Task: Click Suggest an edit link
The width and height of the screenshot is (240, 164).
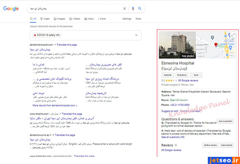Action: pyautogui.click(x=170, y=111)
